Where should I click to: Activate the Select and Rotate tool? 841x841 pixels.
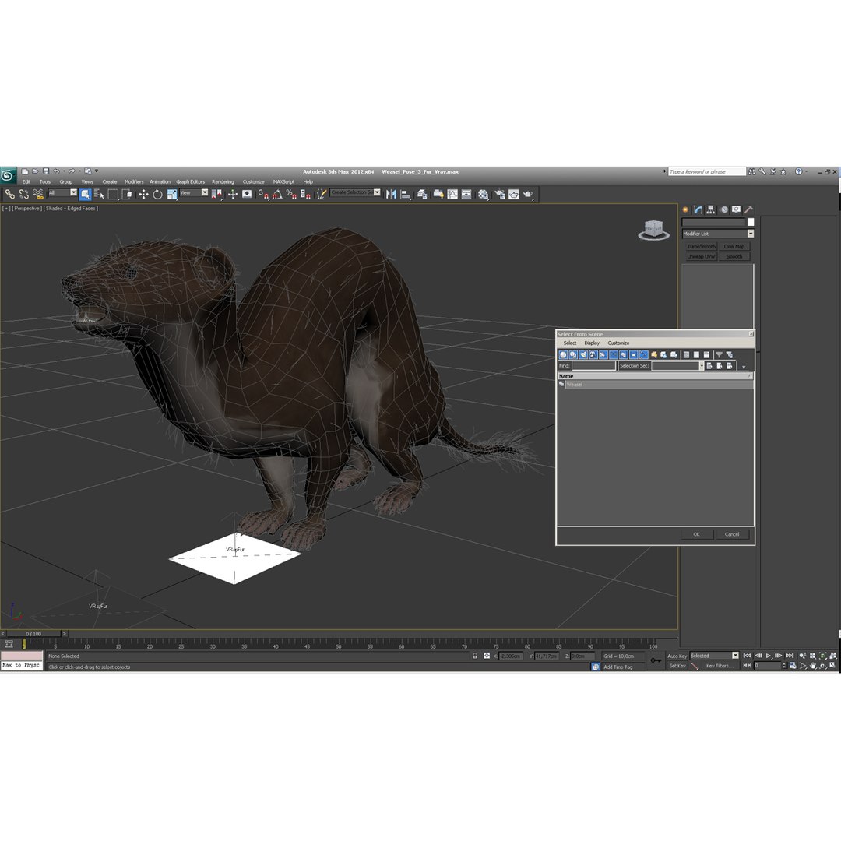pyautogui.click(x=157, y=194)
